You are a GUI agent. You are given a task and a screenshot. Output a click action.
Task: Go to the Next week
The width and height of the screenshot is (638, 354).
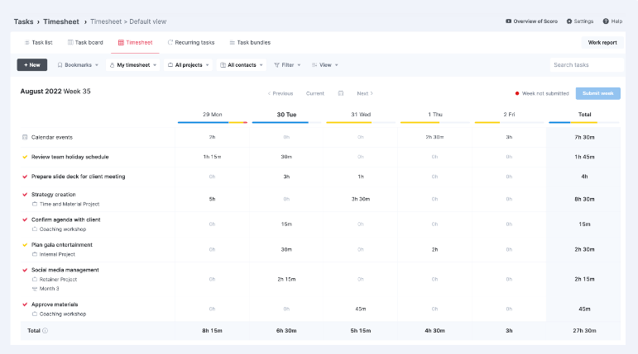[x=365, y=93]
